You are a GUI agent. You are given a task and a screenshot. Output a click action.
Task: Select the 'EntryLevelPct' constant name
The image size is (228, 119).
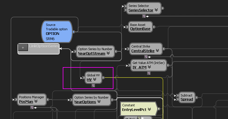click(x=134, y=110)
